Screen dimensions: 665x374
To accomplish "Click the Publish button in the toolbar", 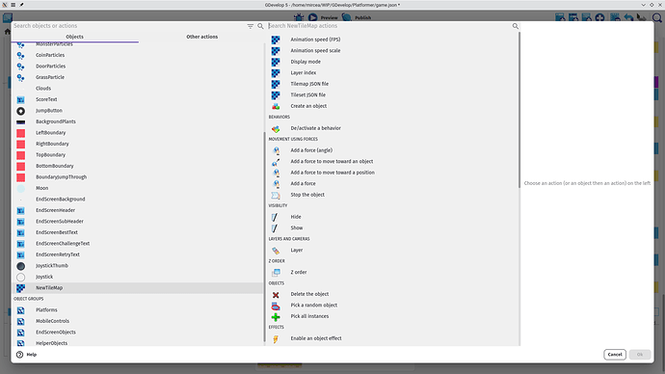I will point(358,17).
